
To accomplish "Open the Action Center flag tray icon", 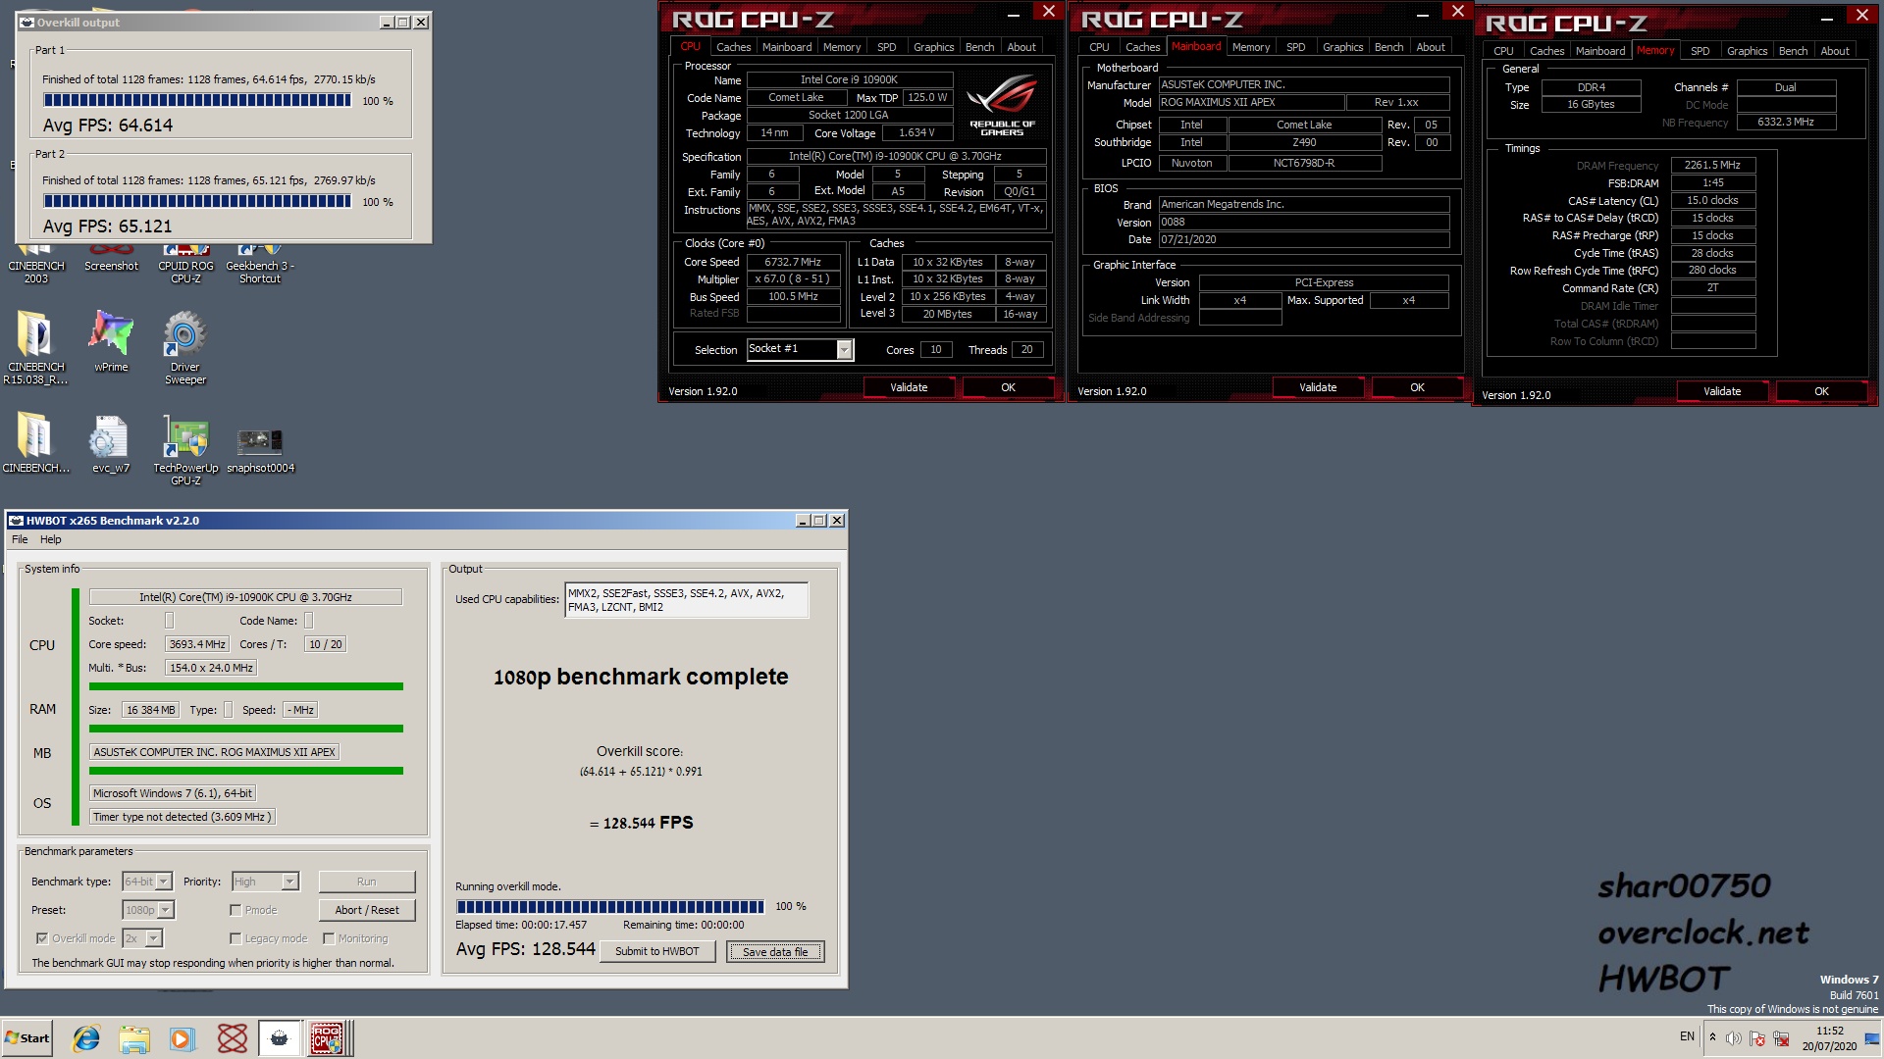I will click(x=1756, y=1038).
